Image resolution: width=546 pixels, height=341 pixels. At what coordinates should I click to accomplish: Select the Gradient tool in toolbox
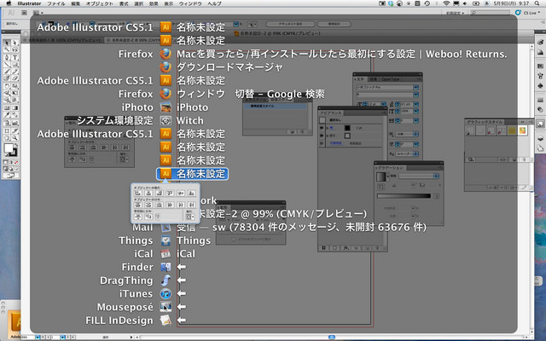click(x=15, y=107)
